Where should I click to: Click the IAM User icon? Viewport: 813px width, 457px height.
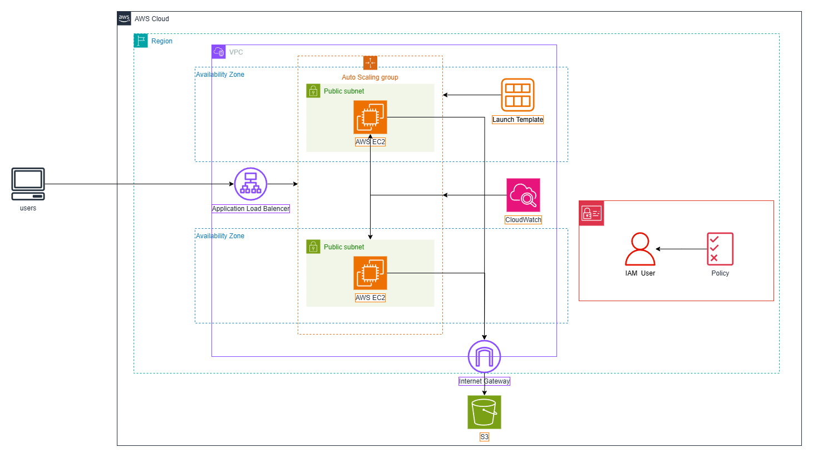click(640, 249)
